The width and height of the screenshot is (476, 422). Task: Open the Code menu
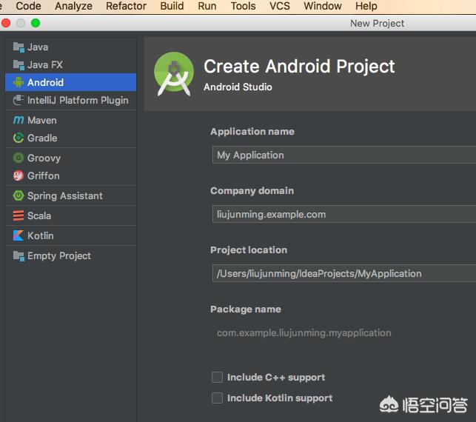point(28,6)
